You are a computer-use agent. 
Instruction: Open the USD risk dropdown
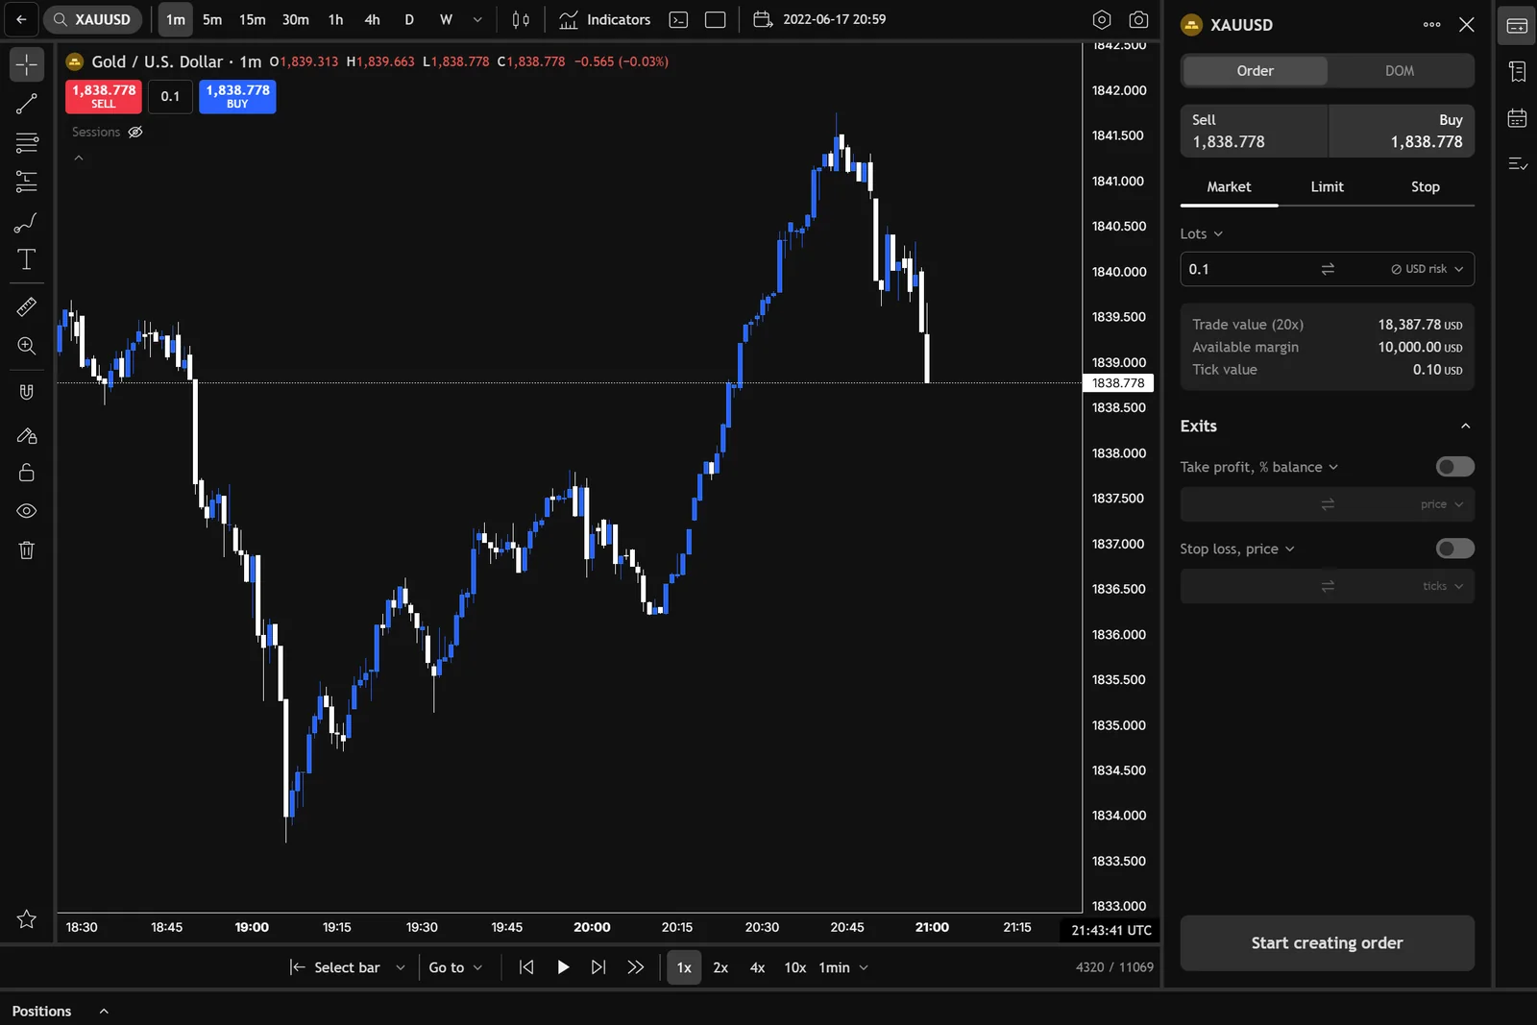tap(1427, 269)
